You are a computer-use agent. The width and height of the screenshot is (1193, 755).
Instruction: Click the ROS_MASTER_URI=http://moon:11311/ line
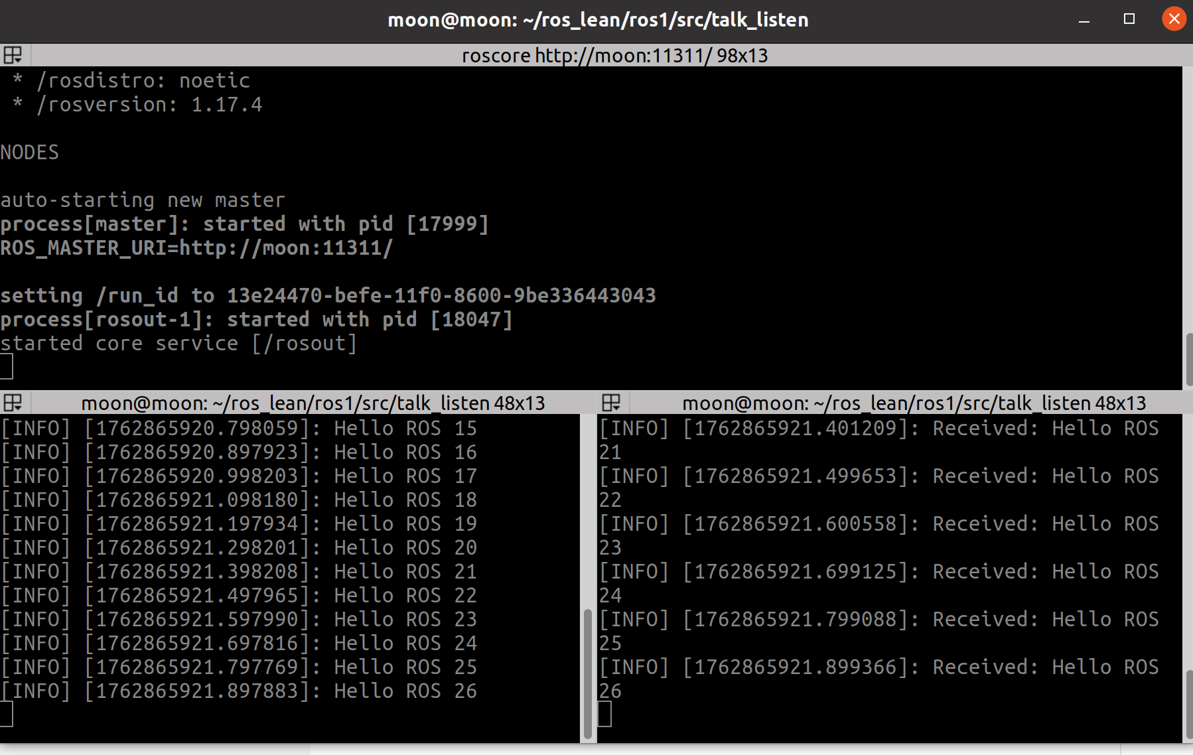point(197,247)
